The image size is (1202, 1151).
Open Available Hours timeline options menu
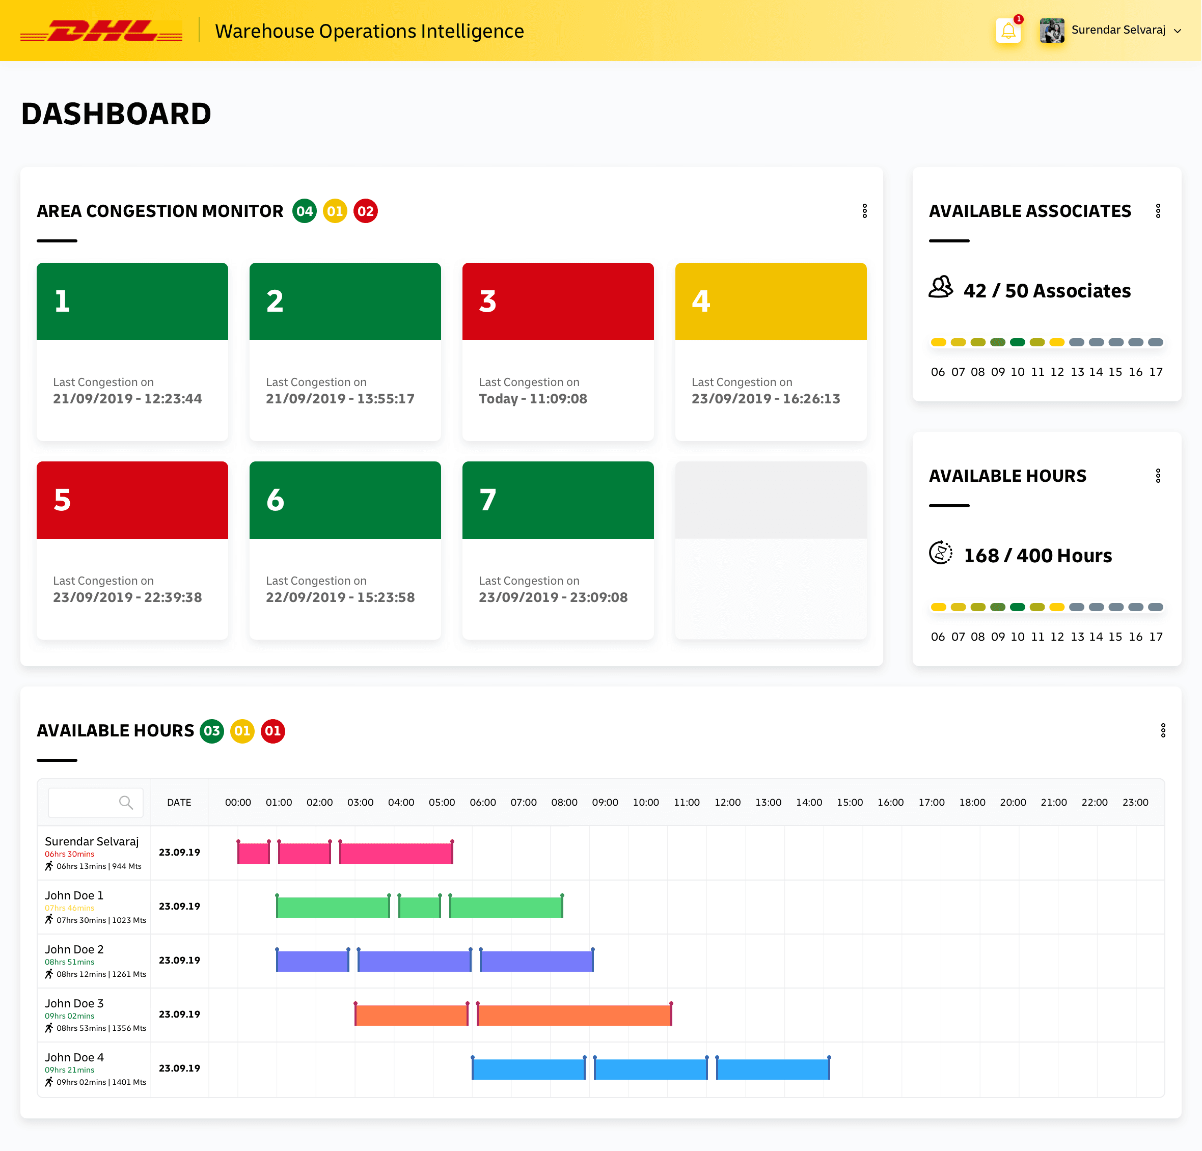tap(1163, 730)
